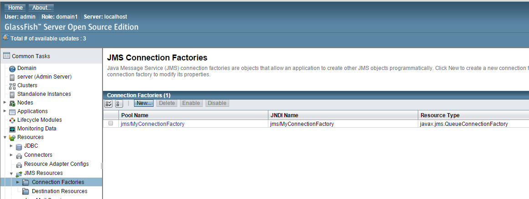Click the Delete button
The image size is (529, 199).
(167, 103)
